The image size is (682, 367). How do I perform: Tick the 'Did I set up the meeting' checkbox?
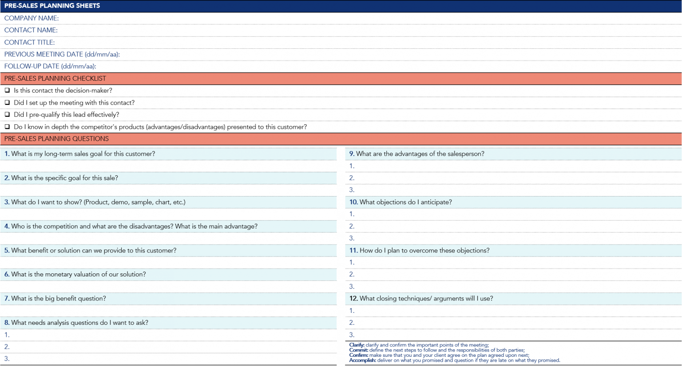point(7,103)
